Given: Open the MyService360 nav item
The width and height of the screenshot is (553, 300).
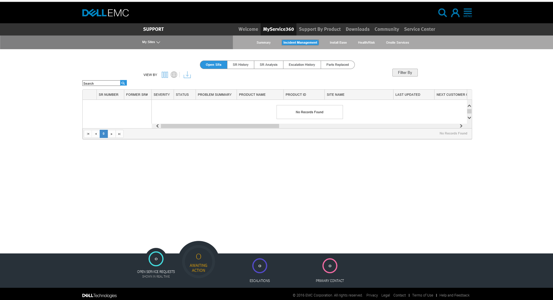Looking at the screenshot, I should [278, 29].
